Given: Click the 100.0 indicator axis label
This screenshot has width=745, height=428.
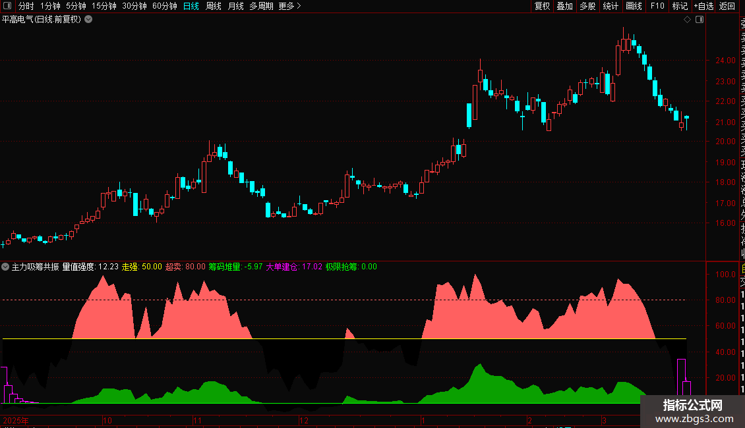Looking at the screenshot, I should click(x=725, y=275).
